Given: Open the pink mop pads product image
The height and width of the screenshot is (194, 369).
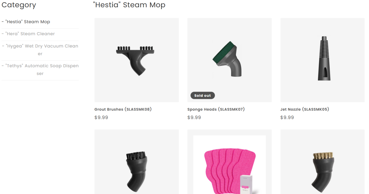Looking at the screenshot, I should pos(229,162).
